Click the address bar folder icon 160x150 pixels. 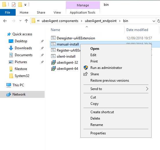[33, 21]
